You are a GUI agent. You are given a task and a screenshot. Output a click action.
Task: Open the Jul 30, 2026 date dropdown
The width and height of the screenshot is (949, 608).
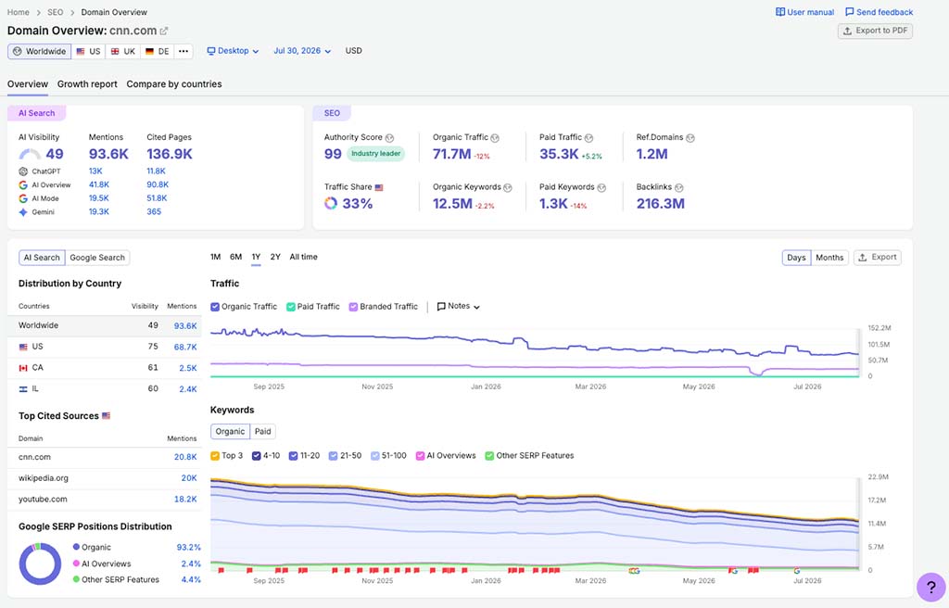[x=302, y=51]
